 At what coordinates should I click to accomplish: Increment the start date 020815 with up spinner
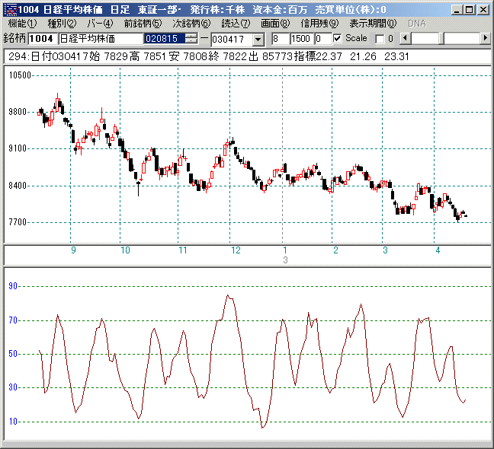click(191, 35)
